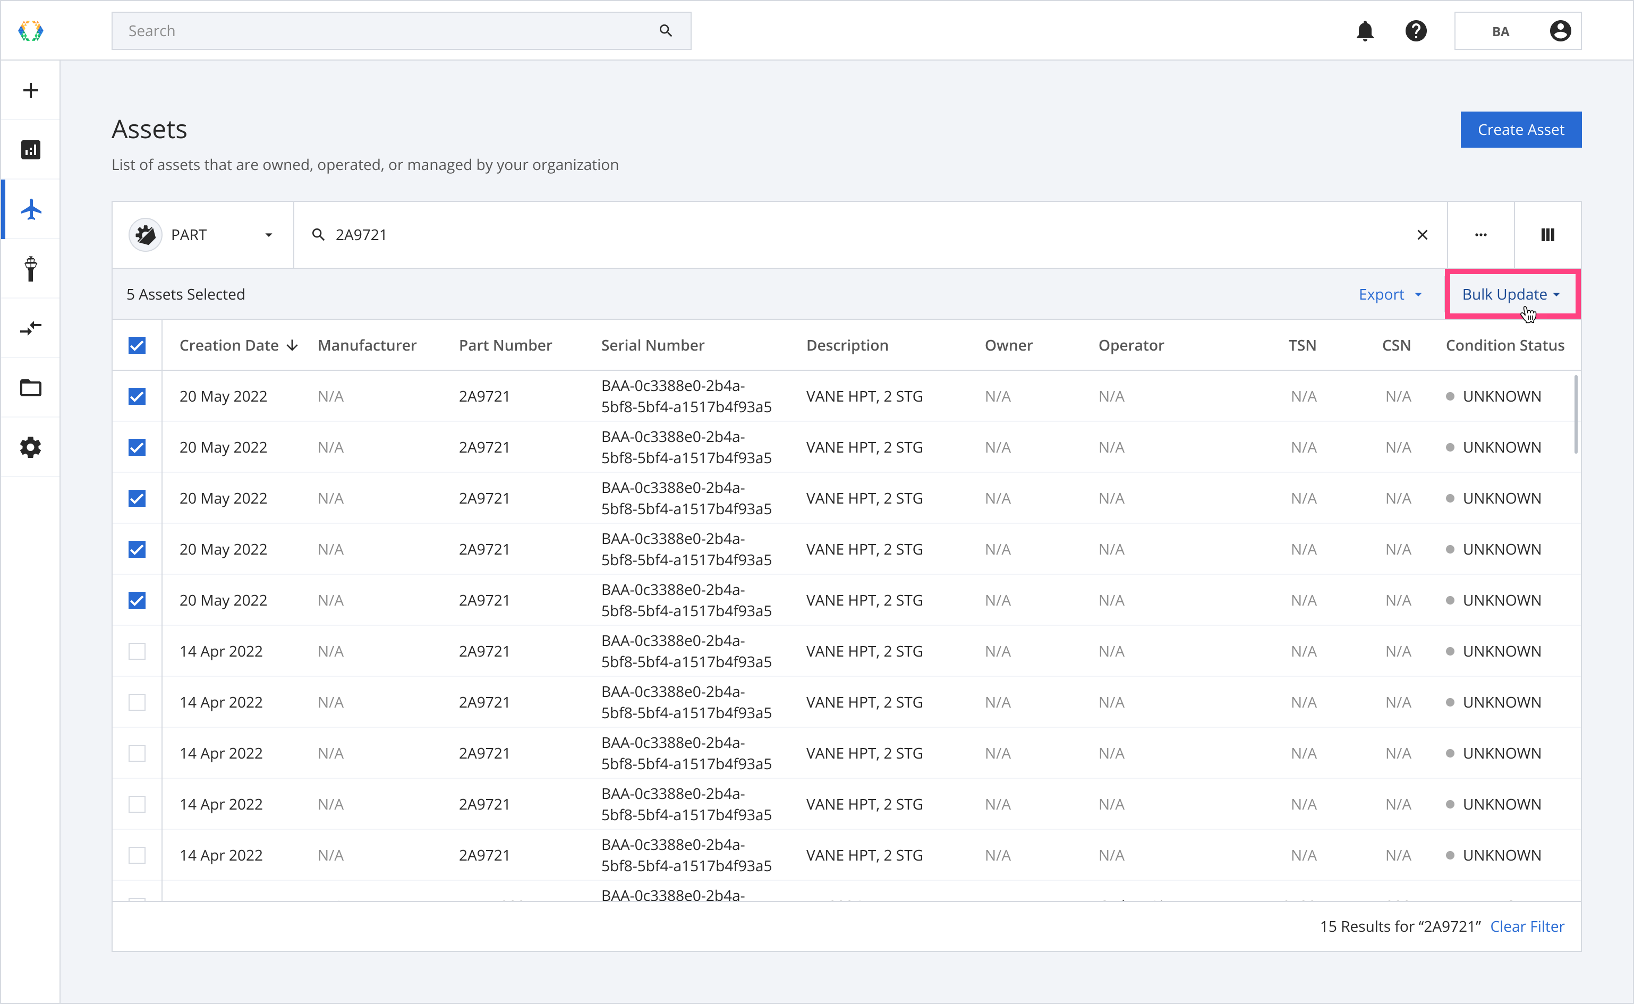This screenshot has height=1004, width=1634.
Task: Open the settings gear in the sidebar
Action: pyautogui.click(x=30, y=447)
